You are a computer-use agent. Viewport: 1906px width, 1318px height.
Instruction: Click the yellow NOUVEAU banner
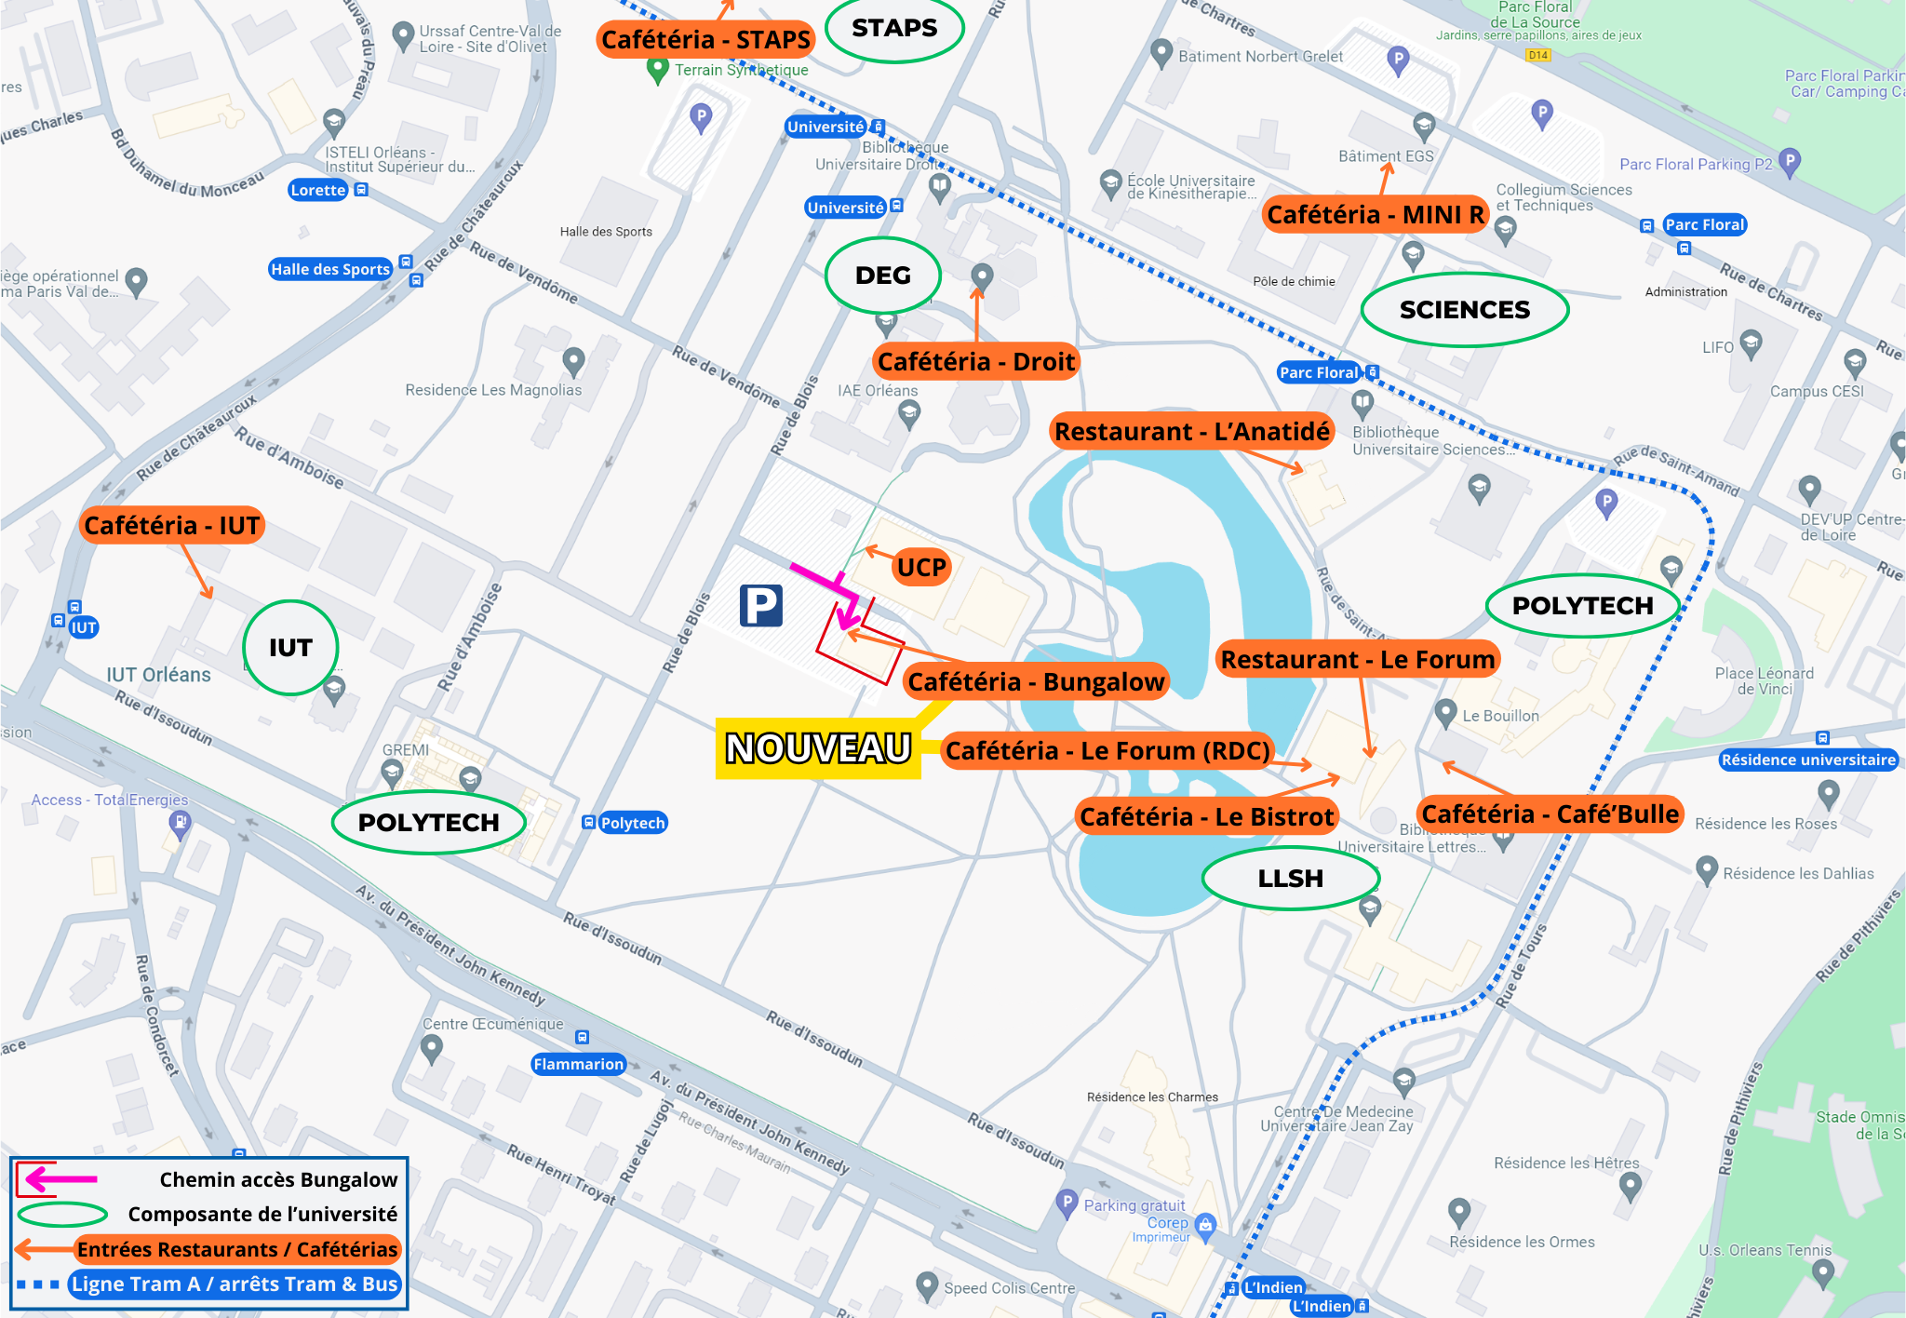tap(817, 748)
